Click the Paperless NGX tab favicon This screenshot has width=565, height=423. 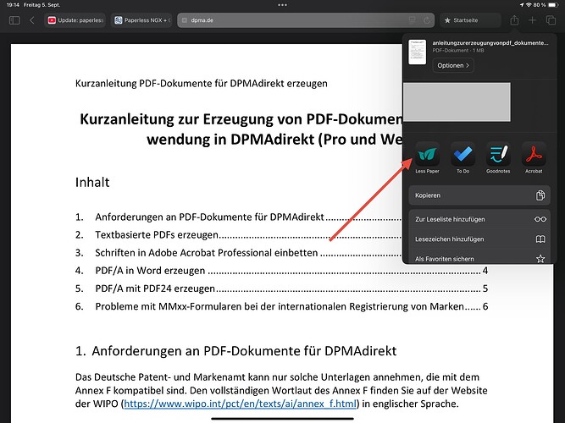tap(119, 20)
